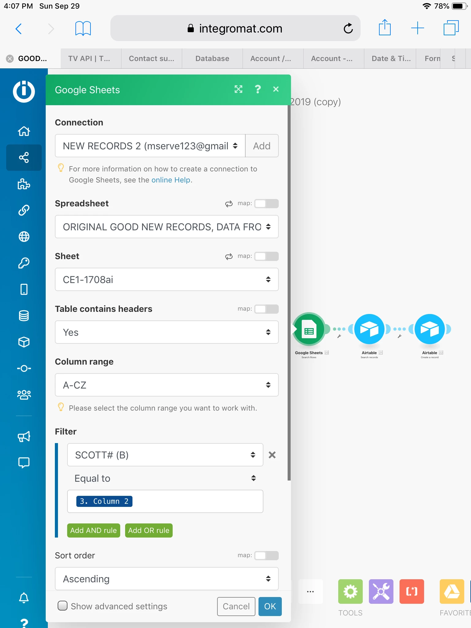Click filter value field with Column 2
This screenshot has height=628, width=471.
click(165, 501)
